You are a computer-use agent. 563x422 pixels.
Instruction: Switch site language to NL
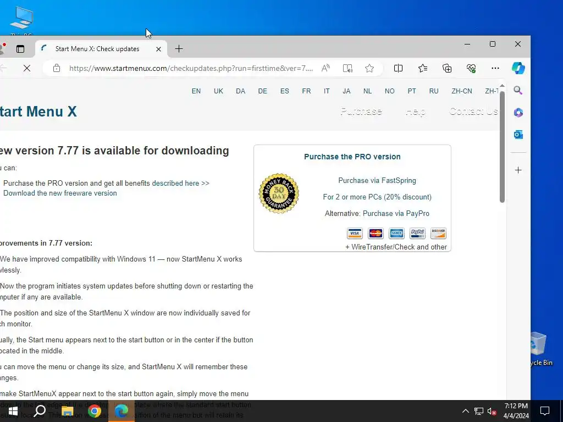367,91
